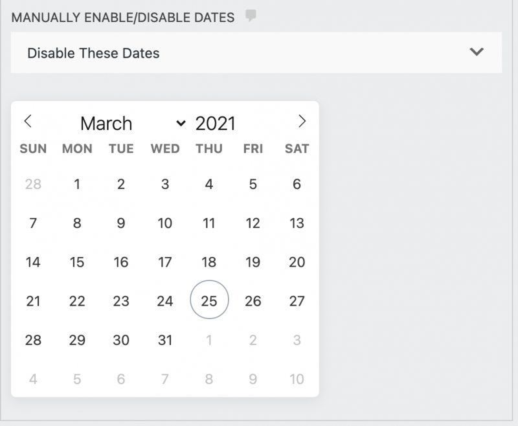Select March 10 on the calendar
The height and width of the screenshot is (426, 518).
tap(165, 223)
